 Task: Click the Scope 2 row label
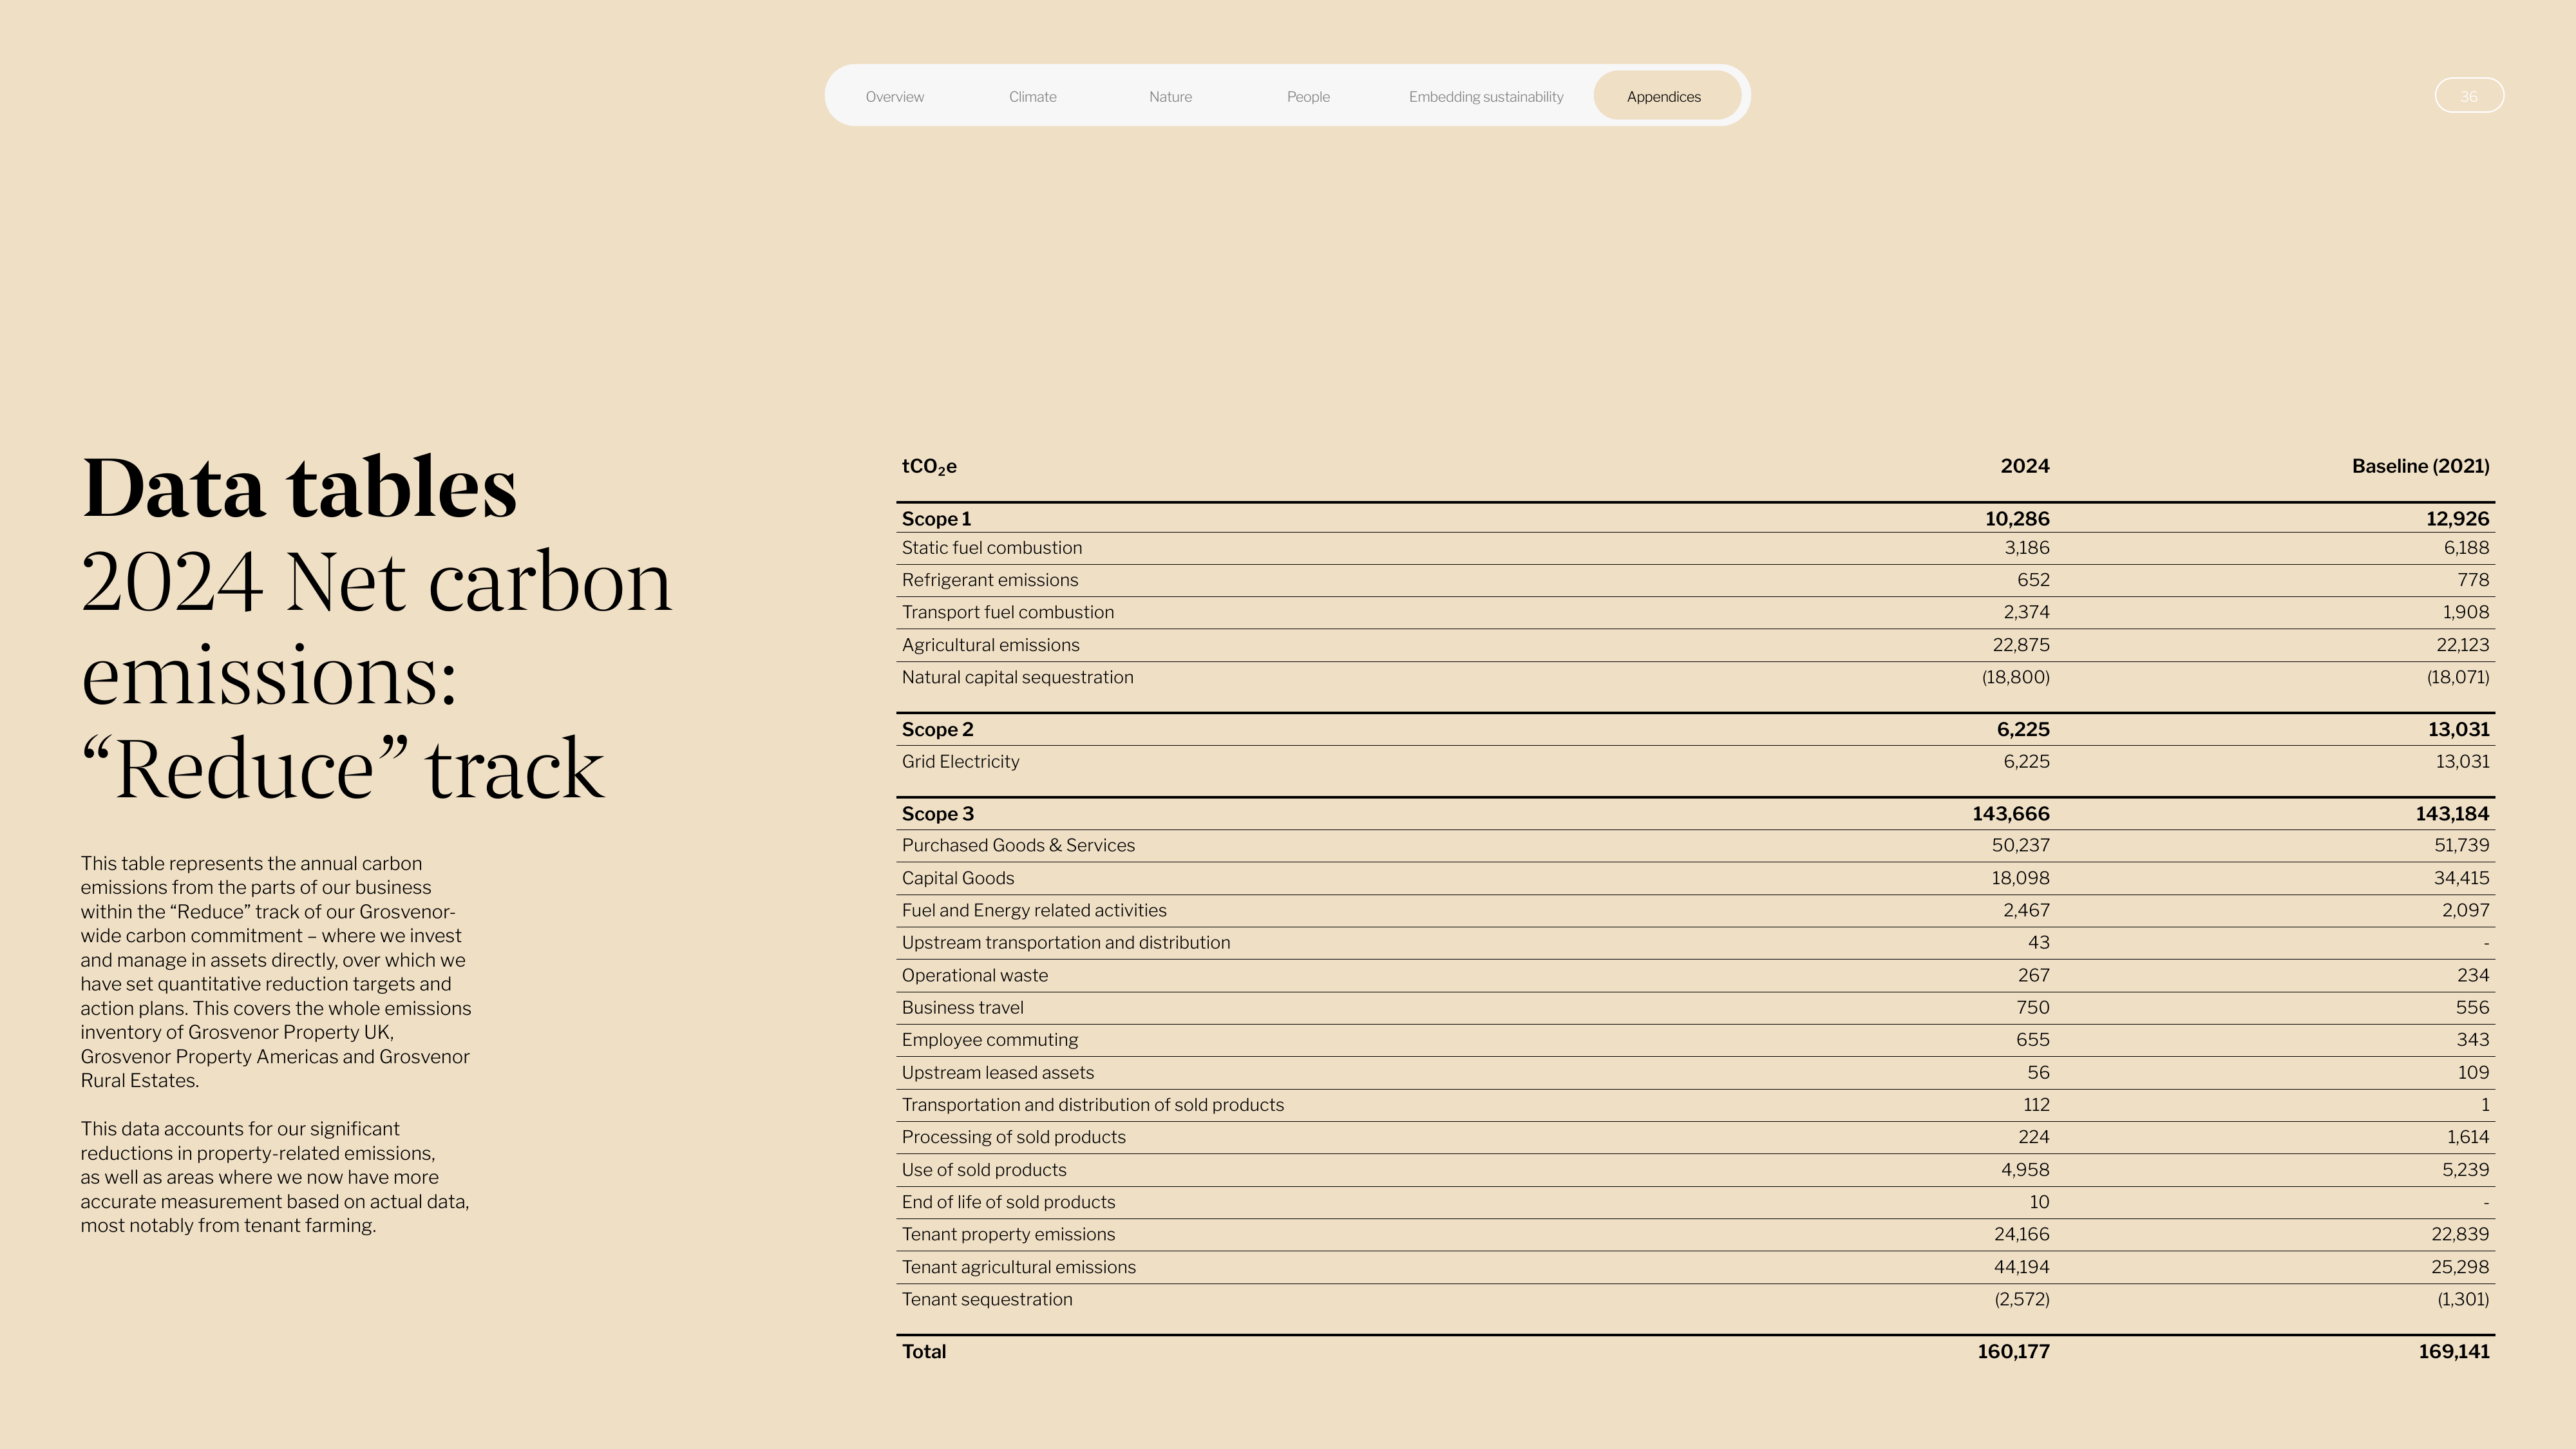click(x=937, y=730)
